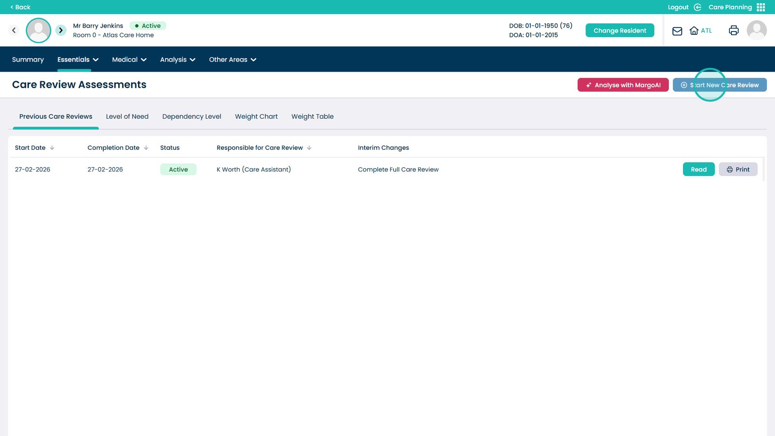
Task: Sort by Completion Date arrow
Action: (x=146, y=148)
